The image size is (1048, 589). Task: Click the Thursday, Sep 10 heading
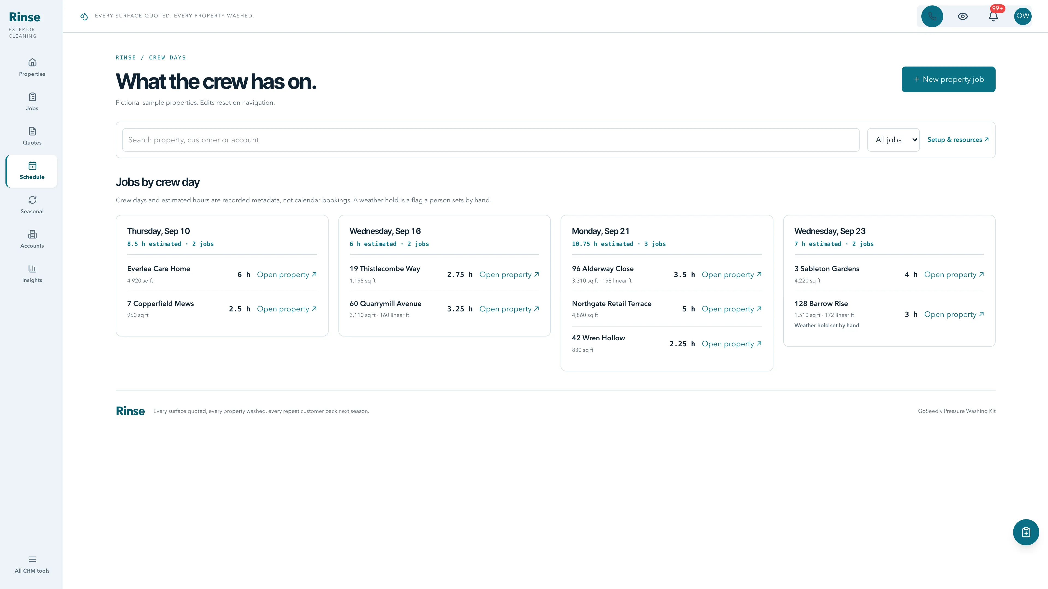tap(158, 231)
